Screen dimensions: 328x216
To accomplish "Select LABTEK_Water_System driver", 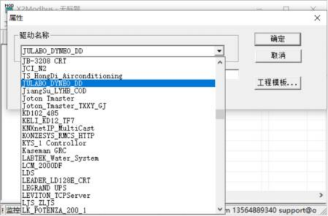I will [118, 158].
